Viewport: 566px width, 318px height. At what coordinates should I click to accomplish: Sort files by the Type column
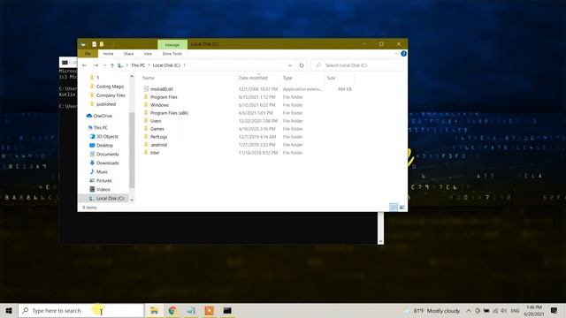(x=287, y=78)
